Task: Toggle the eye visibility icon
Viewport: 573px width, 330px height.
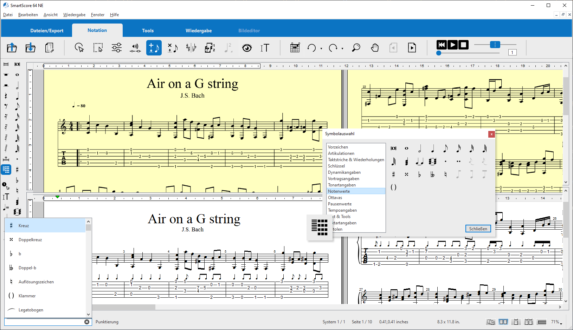Action: point(247,48)
